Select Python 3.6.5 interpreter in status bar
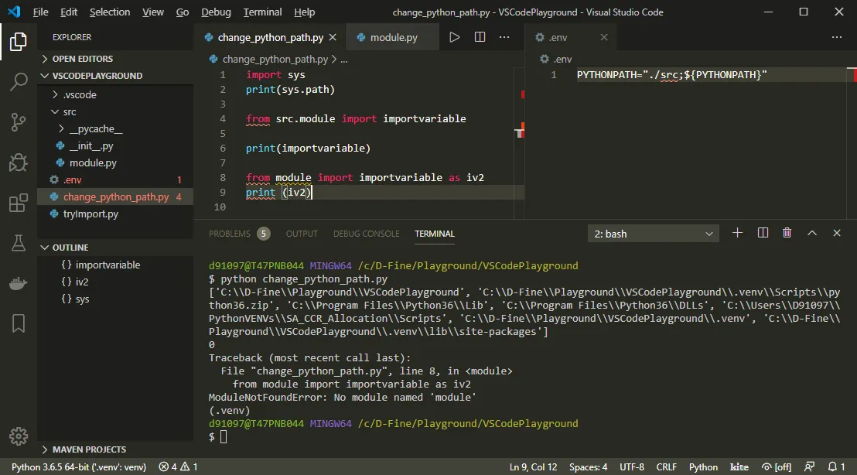 click(79, 466)
